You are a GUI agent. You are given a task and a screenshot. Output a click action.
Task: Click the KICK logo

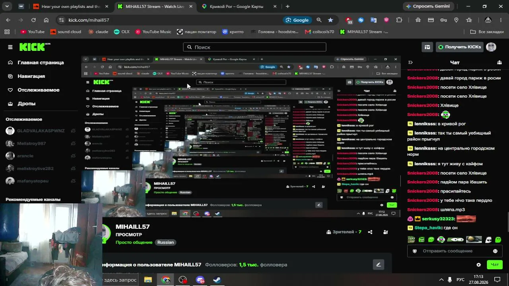[x=35, y=47]
